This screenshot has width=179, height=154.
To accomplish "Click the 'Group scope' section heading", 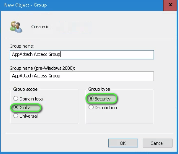I will [25, 89].
